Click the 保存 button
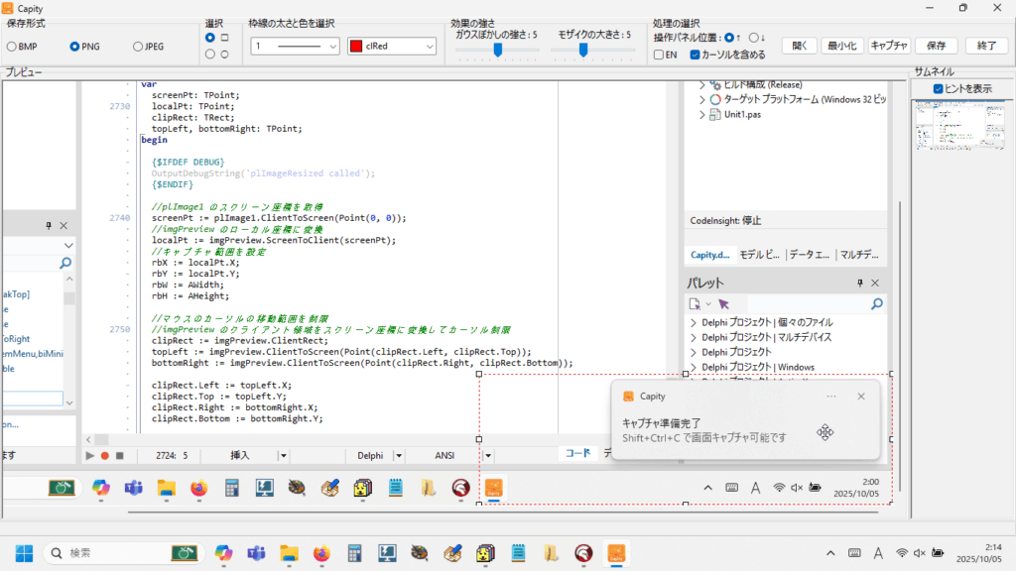1016x571 pixels. [x=935, y=46]
